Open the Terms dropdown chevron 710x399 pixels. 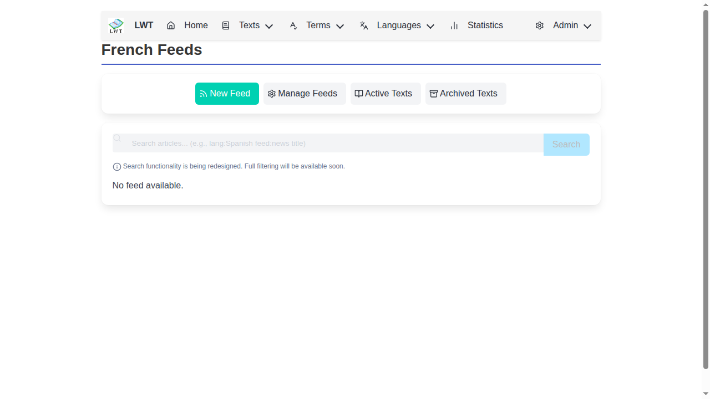click(x=340, y=26)
